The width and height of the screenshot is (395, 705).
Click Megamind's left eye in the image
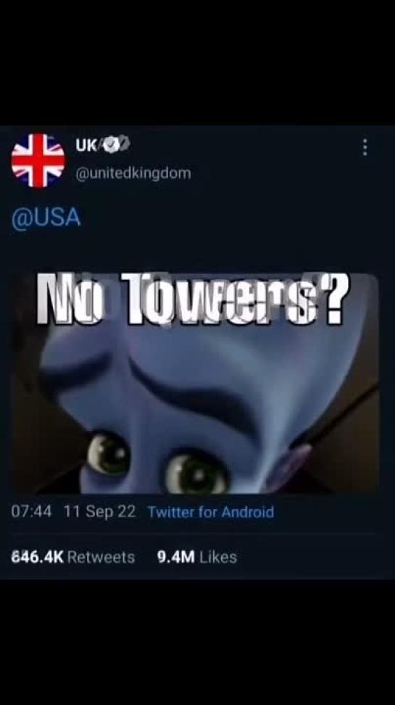pyautogui.click(x=108, y=455)
